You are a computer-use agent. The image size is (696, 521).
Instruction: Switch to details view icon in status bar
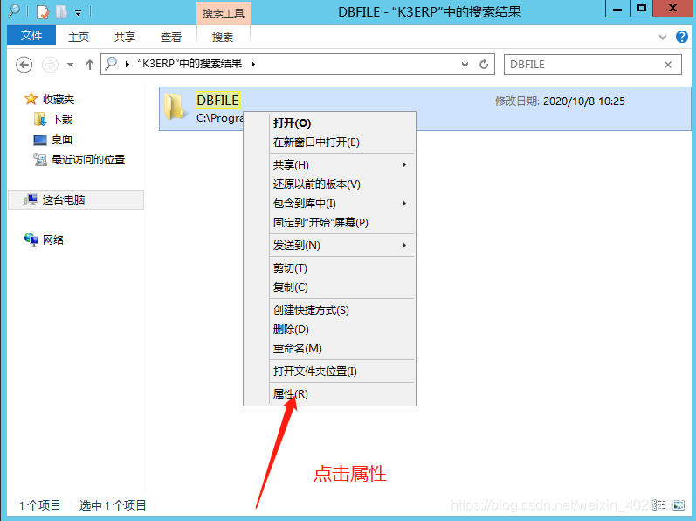[659, 504]
